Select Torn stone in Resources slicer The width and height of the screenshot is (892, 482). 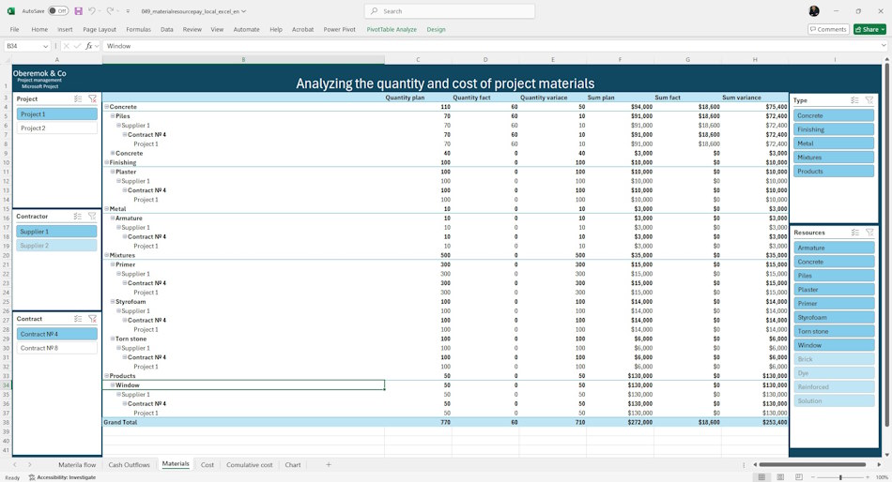(834, 331)
